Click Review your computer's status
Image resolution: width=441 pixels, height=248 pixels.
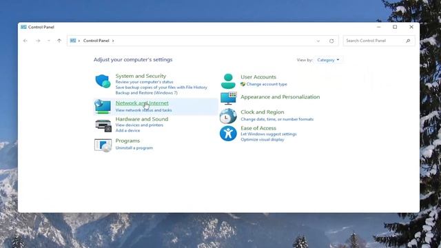click(x=144, y=82)
